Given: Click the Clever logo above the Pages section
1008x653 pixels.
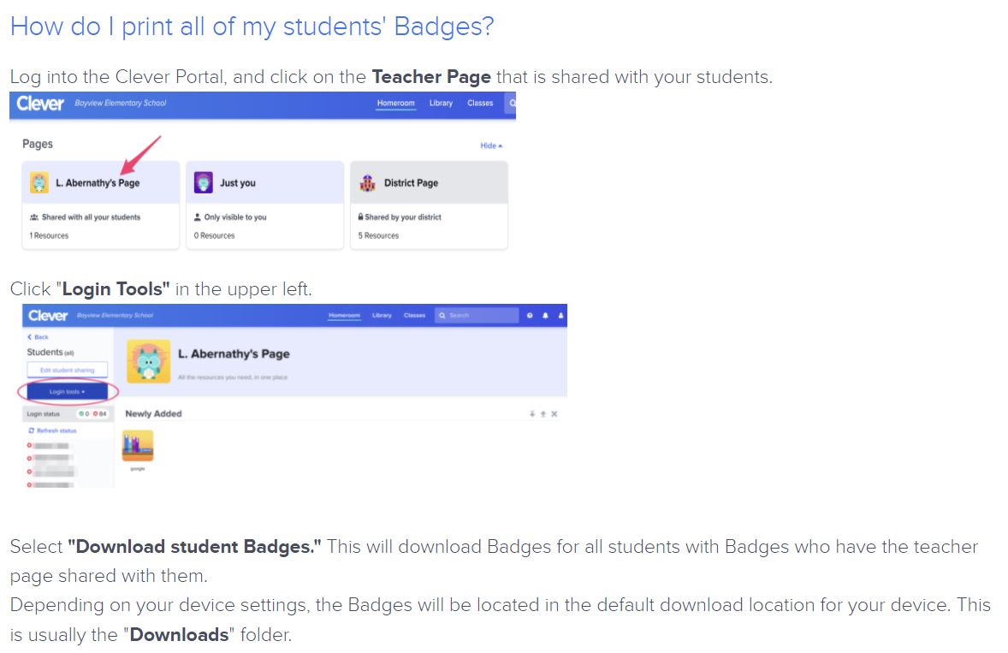Looking at the screenshot, I should pyautogui.click(x=40, y=104).
